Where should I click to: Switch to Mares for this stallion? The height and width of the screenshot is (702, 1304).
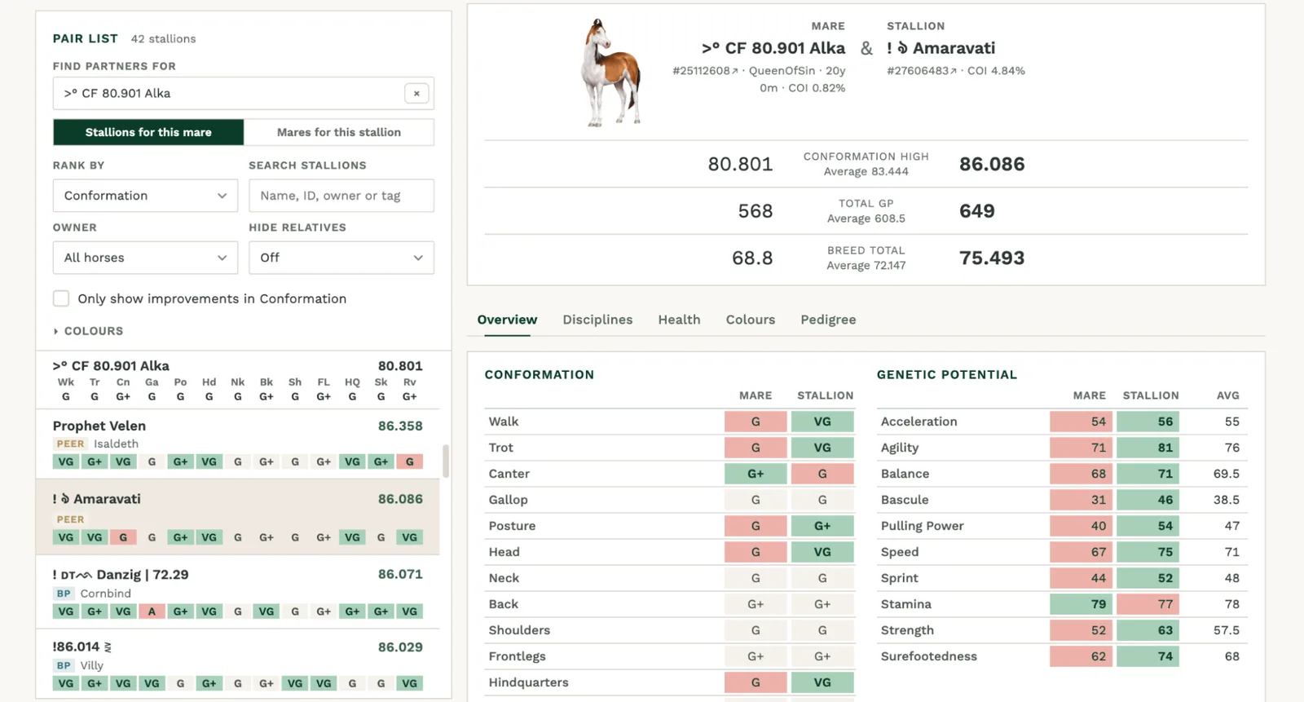coord(339,132)
